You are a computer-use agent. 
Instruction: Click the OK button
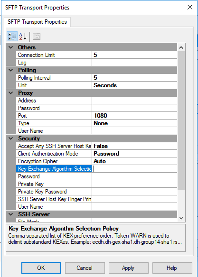(x=41, y=268)
